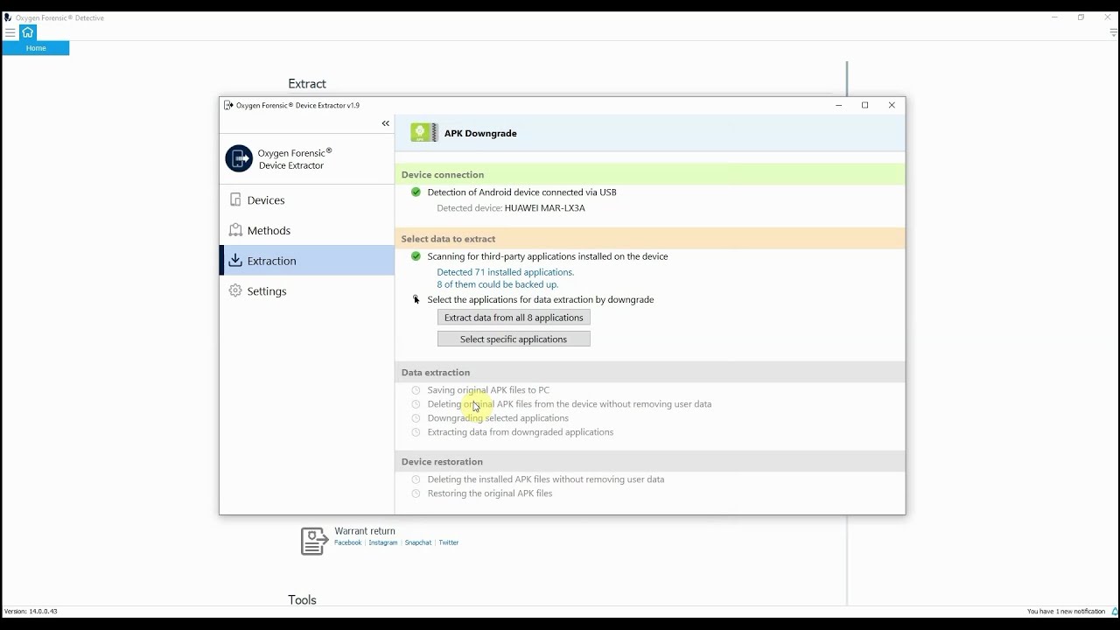This screenshot has height=630, width=1120.
Task: Close the Device Extractor window
Action: (892, 105)
